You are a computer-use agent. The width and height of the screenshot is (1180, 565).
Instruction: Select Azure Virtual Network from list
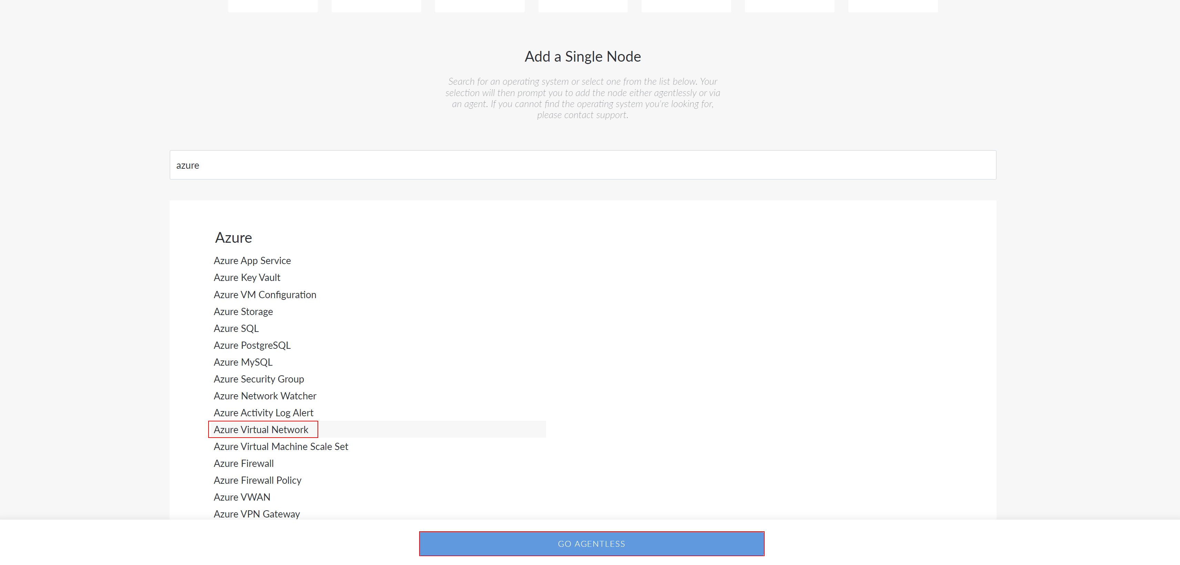click(x=261, y=430)
